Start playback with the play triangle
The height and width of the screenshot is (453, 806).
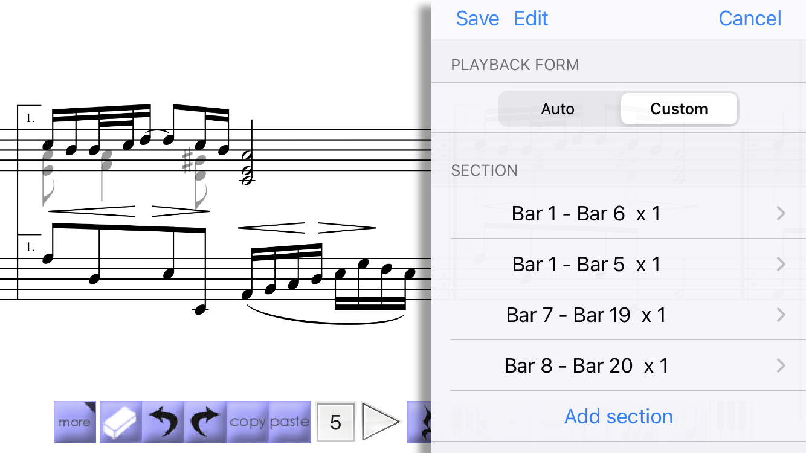(381, 422)
